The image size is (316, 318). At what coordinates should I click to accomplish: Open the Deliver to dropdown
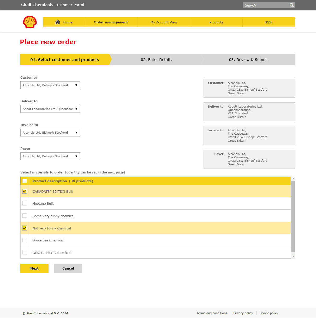pos(76,109)
